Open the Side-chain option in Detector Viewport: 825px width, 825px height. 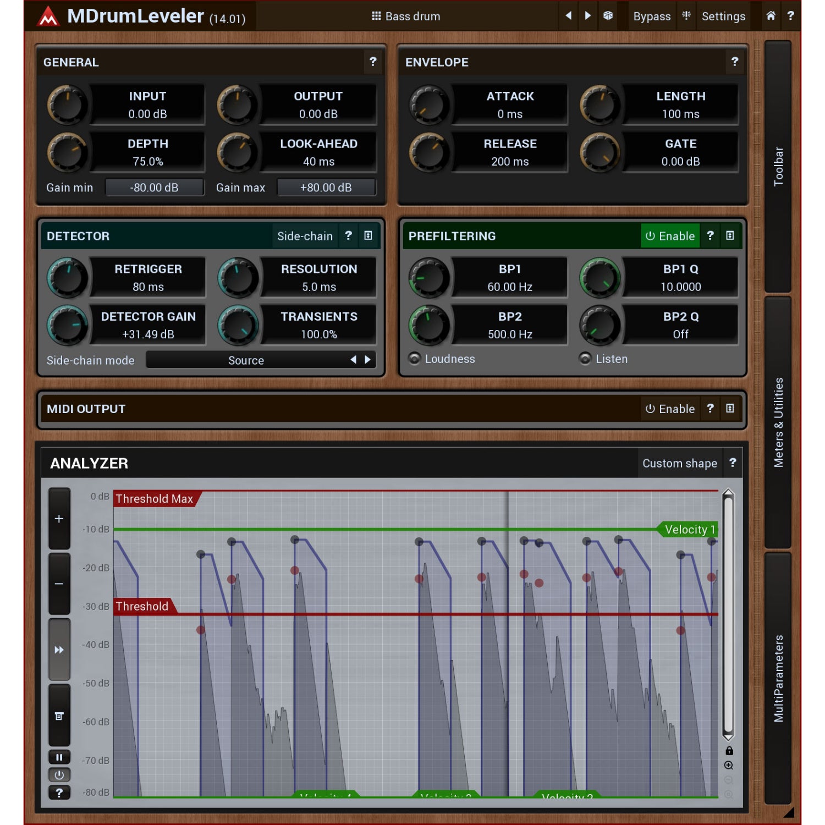pos(305,236)
